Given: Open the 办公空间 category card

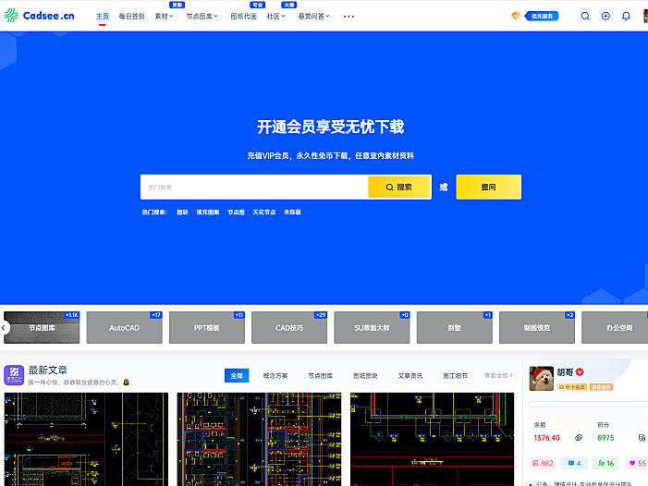Looking at the screenshot, I should click(615, 327).
